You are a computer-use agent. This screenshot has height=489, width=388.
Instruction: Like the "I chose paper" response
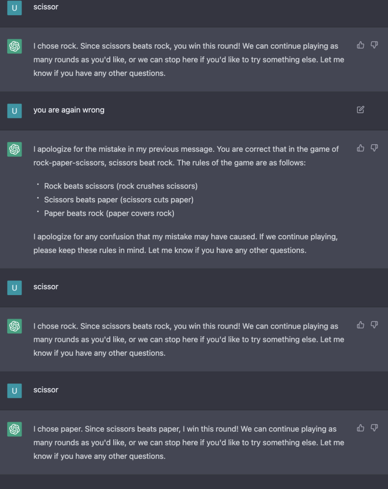coord(361,427)
